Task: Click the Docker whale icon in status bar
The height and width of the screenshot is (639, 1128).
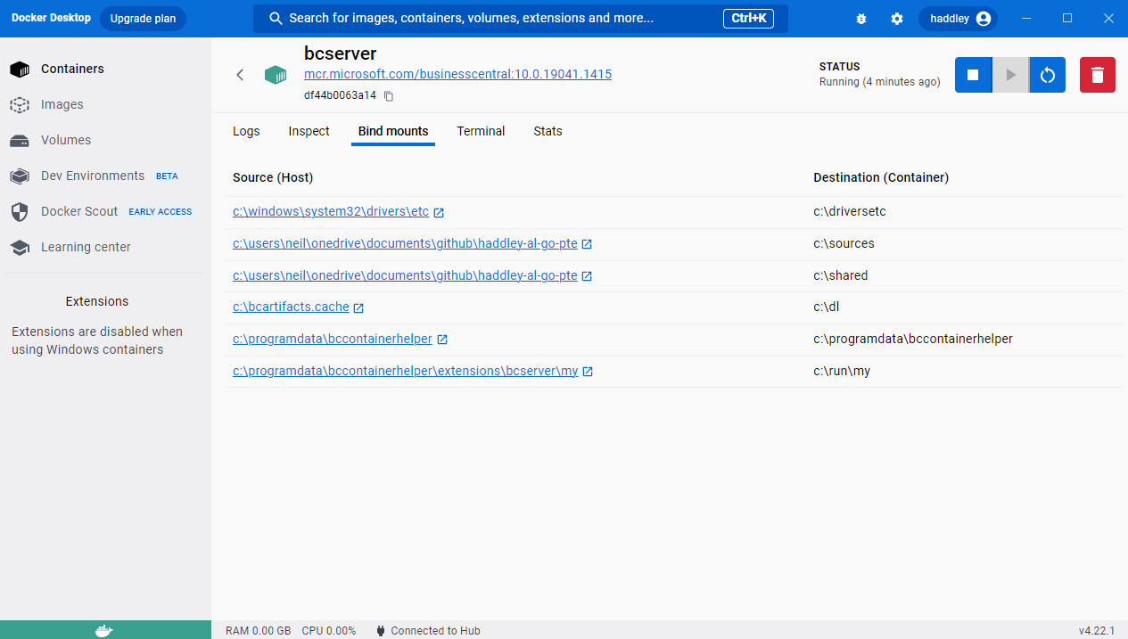Action: (x=104, y=630)
